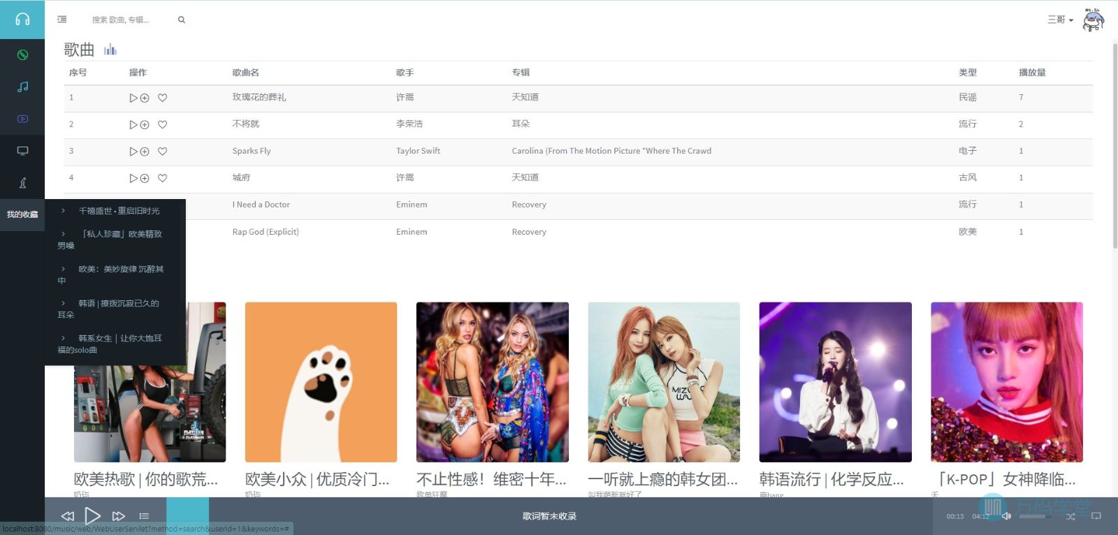
Task: Mute the player volume icon
Action: click(x=1006, y=516)
